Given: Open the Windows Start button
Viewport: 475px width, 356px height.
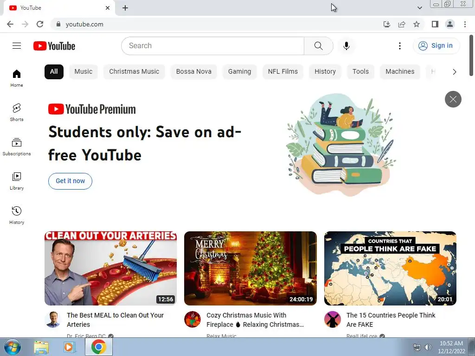Looking at the screenshot, I should click(13, 347).
